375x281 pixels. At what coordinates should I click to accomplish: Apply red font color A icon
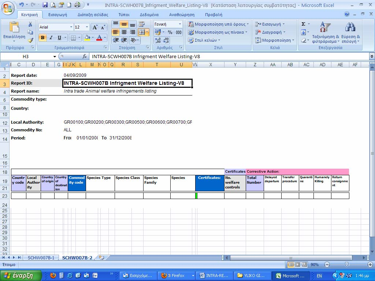point(99,38)
